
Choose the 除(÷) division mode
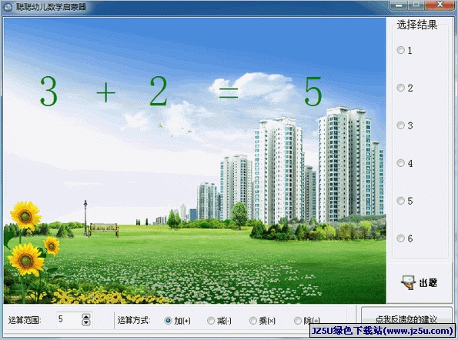[307, 321]
